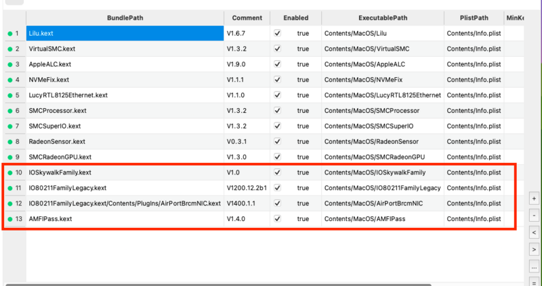Select the SMCProcessor.kext entry
This screenshot has width=542, height=286.
tap(125, 111)
